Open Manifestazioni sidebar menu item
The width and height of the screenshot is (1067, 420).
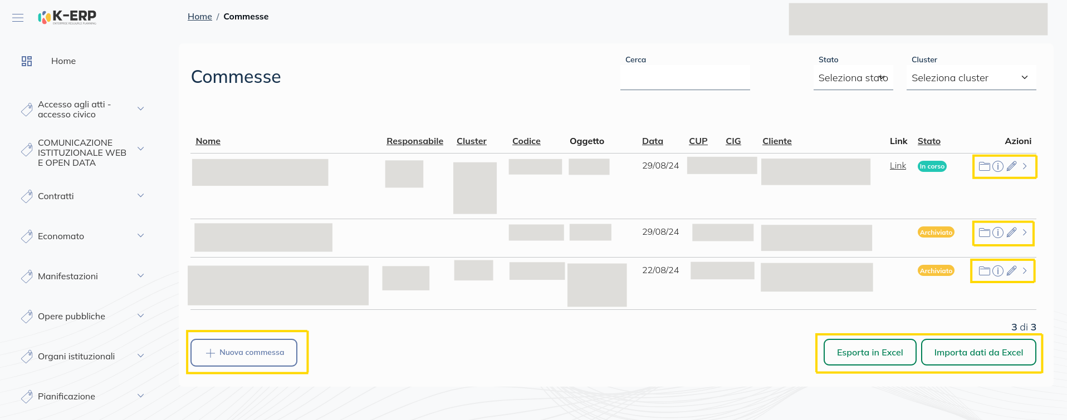click(84, 276)
